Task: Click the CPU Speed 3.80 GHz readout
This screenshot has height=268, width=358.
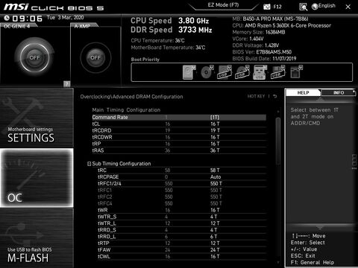Action: (x=170, y=21)
